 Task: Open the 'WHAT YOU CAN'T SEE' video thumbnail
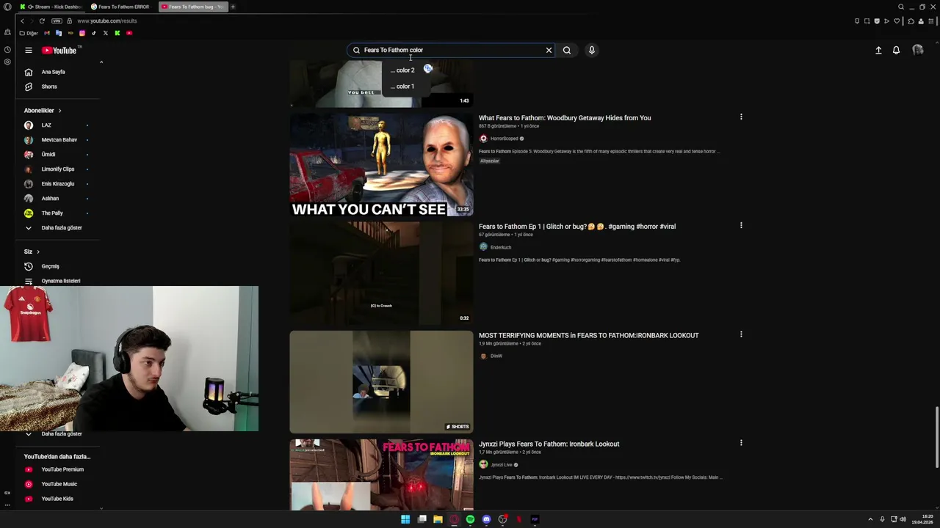[381, 165]
